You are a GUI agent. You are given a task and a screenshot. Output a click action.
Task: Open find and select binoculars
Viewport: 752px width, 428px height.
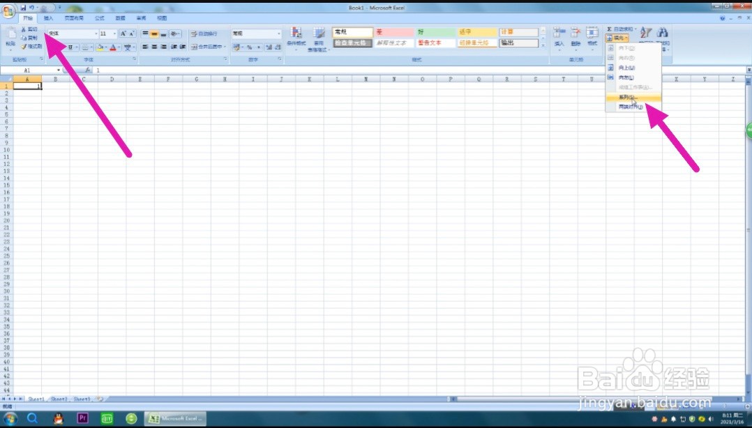[662, 33]
